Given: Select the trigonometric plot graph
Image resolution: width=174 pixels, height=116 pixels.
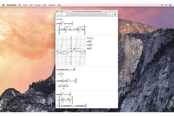Looking at the screenshot, I should point(71,51).
